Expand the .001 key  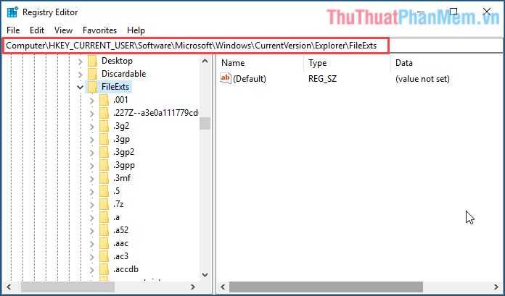click(92, 101)
